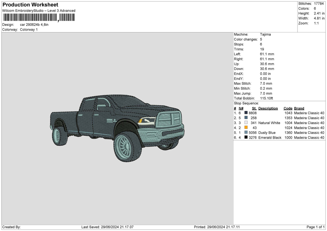The width and height of the screenshot is (327, 231).
Task: Click the Emerald Black color swatch
Action: tap(246, 138)
